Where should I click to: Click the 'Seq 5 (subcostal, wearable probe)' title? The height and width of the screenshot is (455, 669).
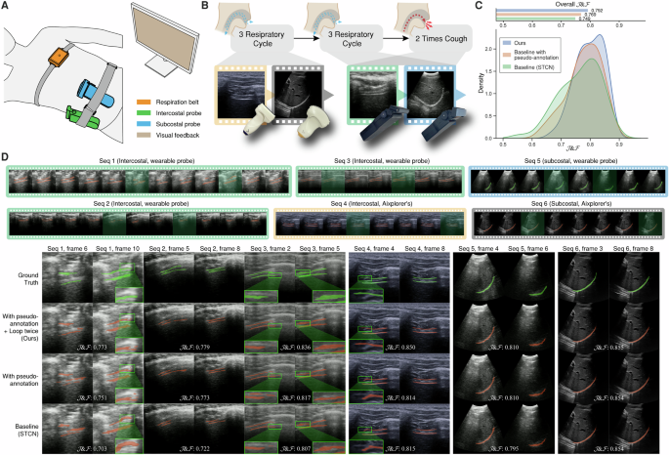click(570, 161)
